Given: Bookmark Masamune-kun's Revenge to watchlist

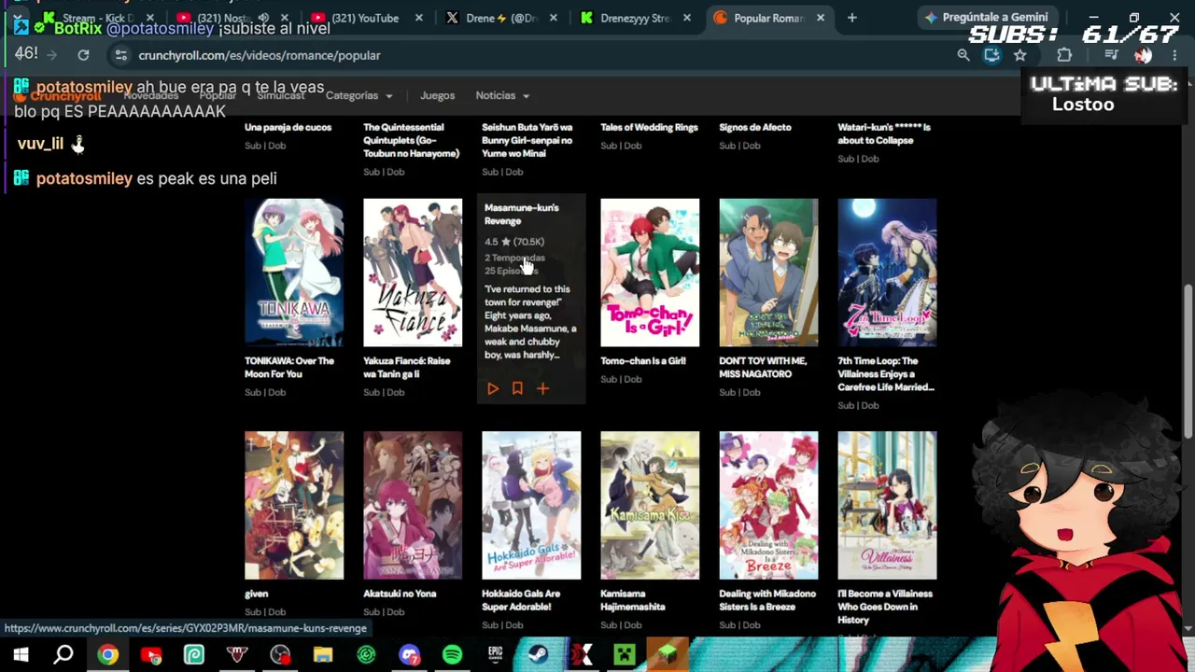Looking at the screenshot, I should click(517, 388).
